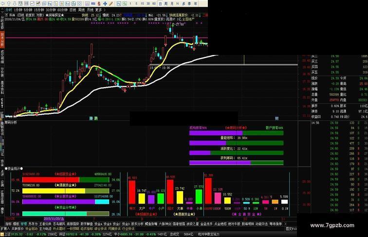Select the 股东分析 indicator tab
The height and width of the screenshot is (237, 368).
coord(137,224)
